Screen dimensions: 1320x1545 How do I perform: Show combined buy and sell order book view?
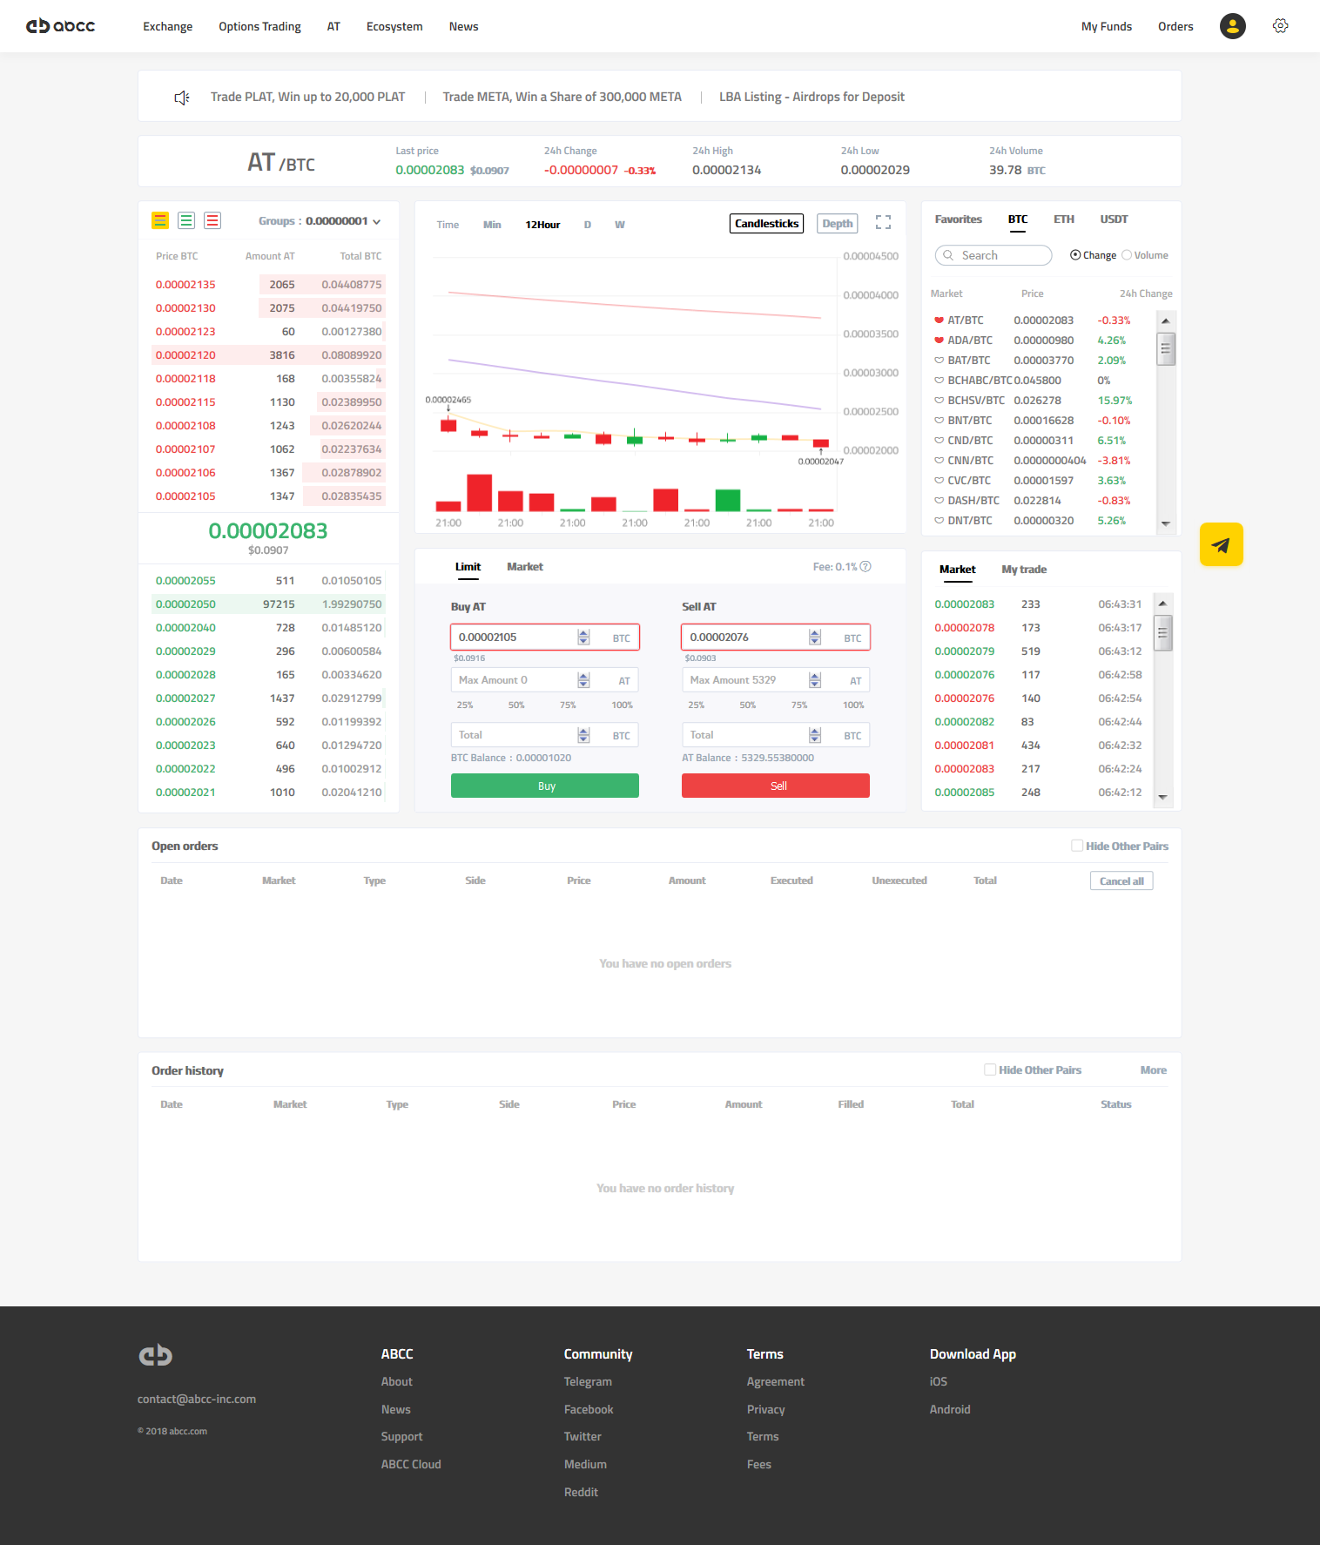(160, 220)
